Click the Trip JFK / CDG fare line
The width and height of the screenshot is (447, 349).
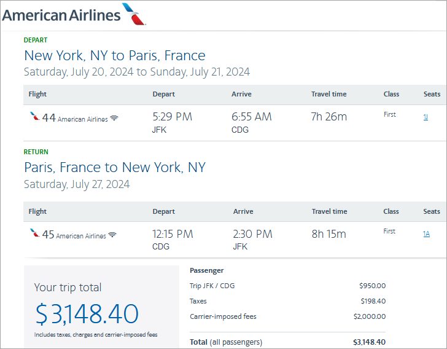(x=212, y=286)
